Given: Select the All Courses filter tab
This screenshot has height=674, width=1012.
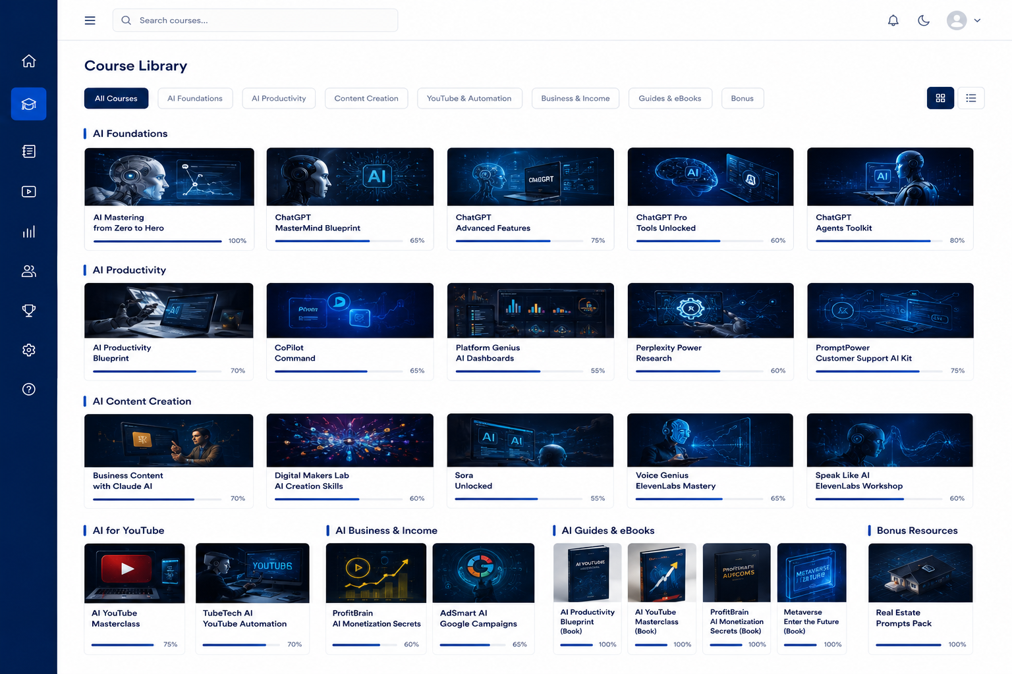Looking at the screenshot, I should [x=116, y=98].
